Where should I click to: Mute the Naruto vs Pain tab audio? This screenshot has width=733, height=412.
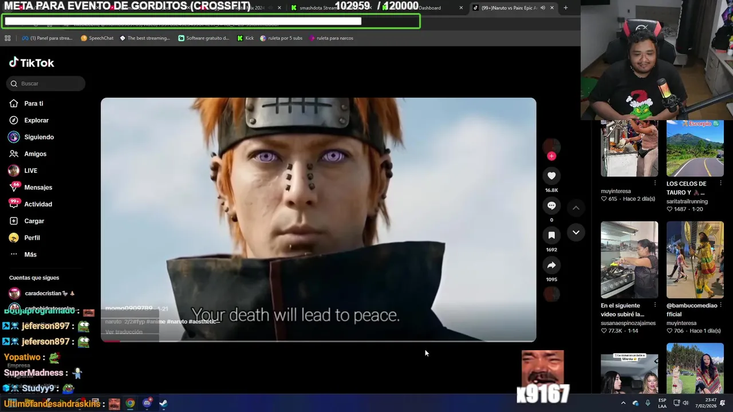pos(542,8)
